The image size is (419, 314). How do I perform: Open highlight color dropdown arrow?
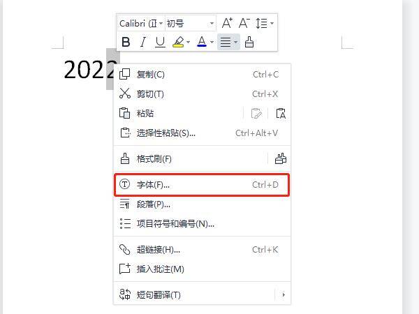[x=188, y=42]
